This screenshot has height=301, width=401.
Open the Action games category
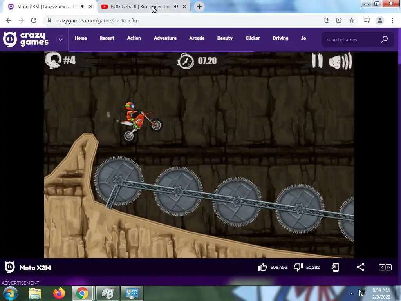coord(134,38)
